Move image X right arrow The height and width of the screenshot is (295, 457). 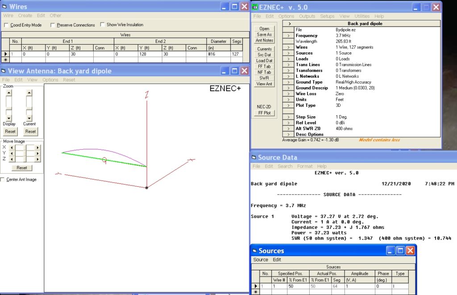point(37,147)
